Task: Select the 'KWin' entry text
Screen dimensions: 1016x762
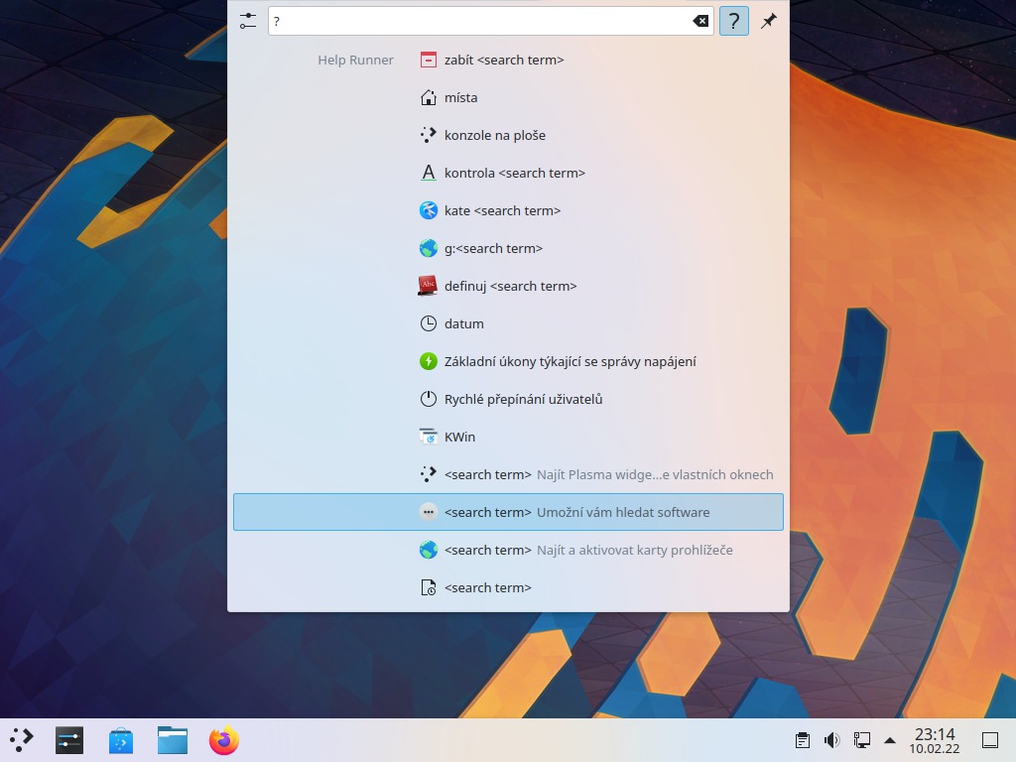Action: (x=459, y=437)
